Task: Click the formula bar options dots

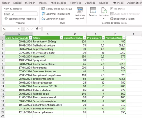Action: [x=23, y=29]
